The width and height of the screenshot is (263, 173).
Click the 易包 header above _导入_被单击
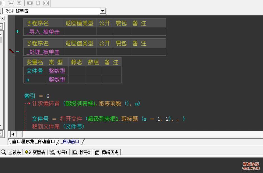[121, 23]
